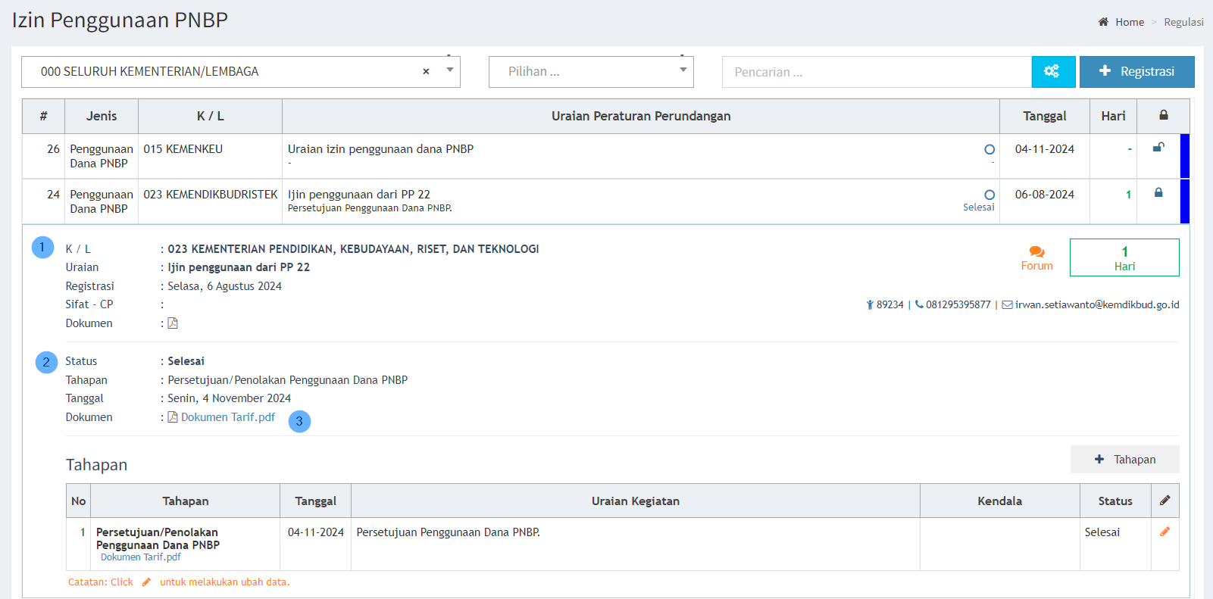Click the unlocked padlock icon in row 26
Viewport: 1213px width, 599px height.
click(x=1158, y=148)
